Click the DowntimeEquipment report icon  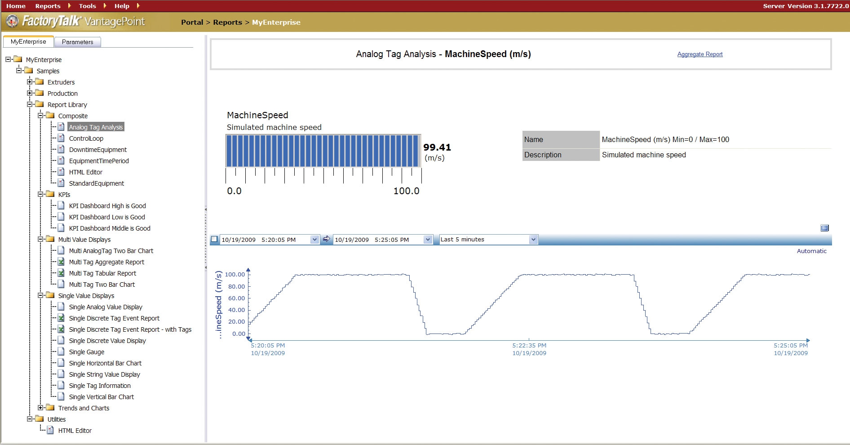coord(61,149)
